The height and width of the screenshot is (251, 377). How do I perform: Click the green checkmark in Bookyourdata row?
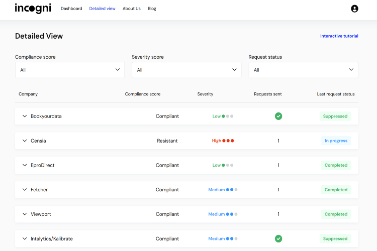[x=278, y=116]
